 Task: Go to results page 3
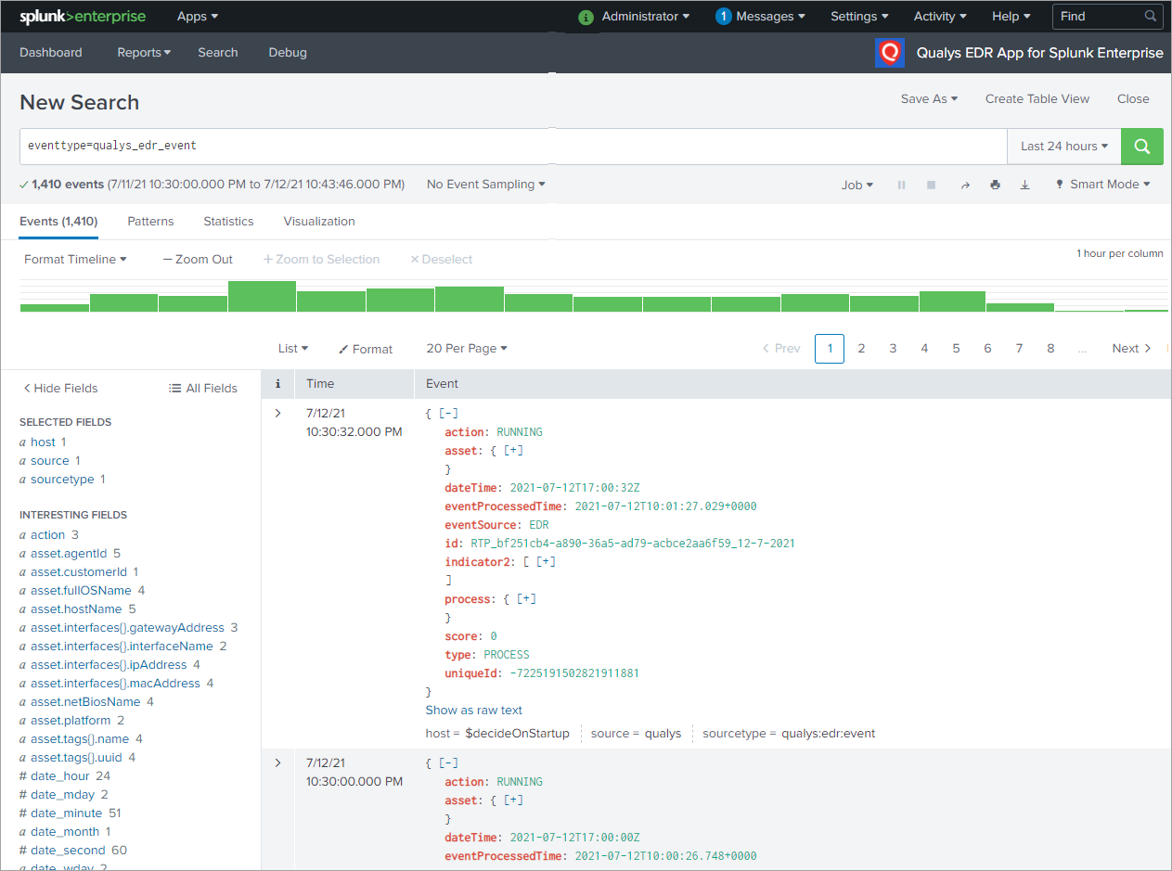click(892, 348)
